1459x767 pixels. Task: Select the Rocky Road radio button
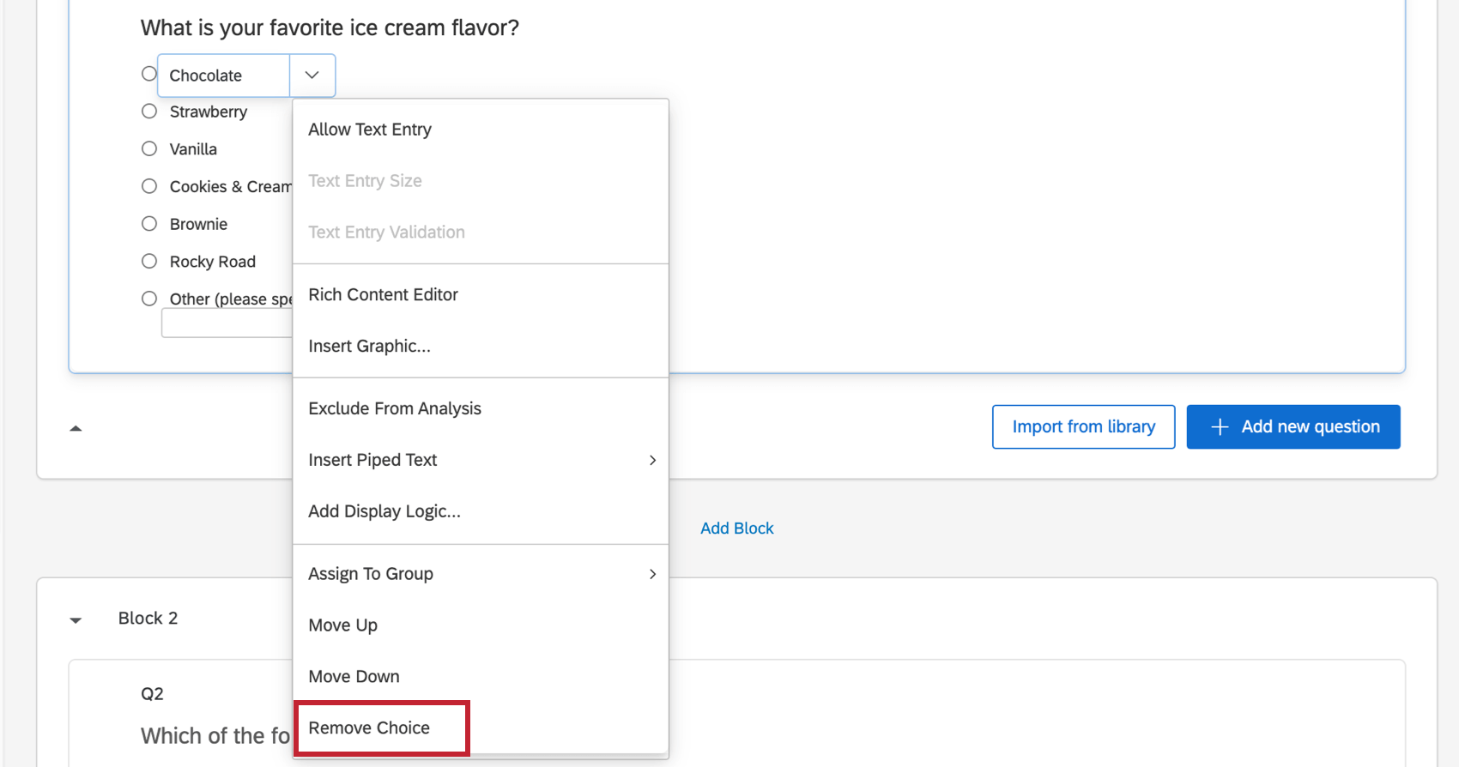pyautogui.click(x=149, y=261)
